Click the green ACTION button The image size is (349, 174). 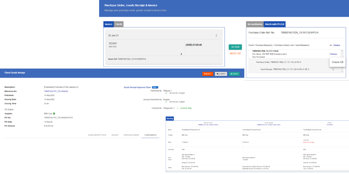pos(235,47)
